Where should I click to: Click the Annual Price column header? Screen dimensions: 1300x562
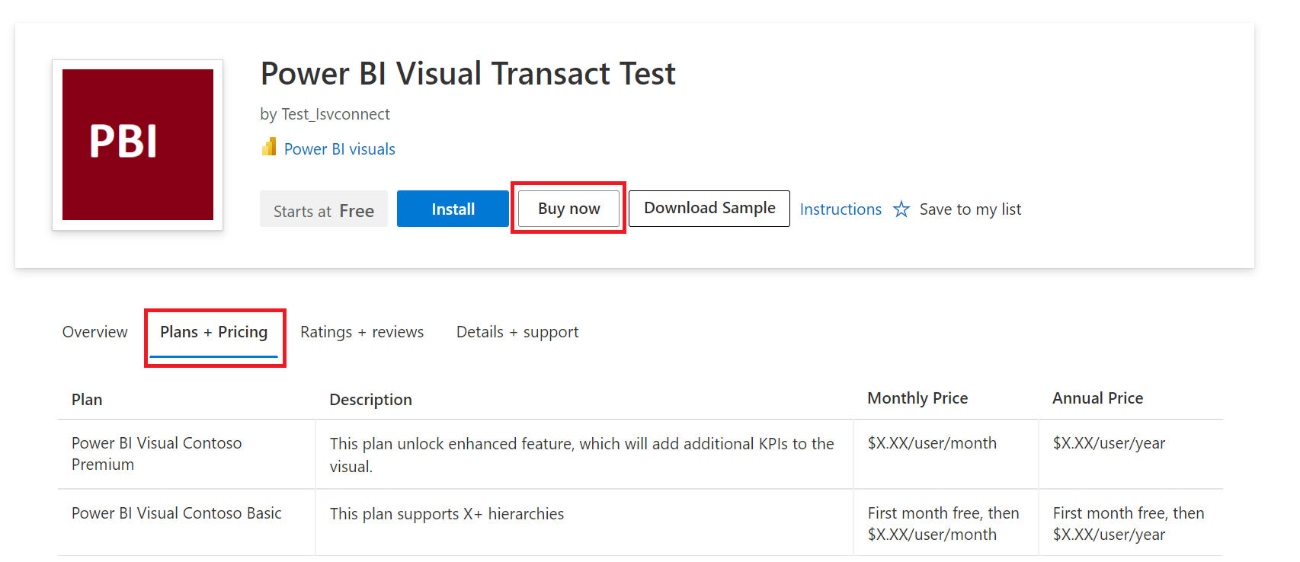click(1098, 398)
